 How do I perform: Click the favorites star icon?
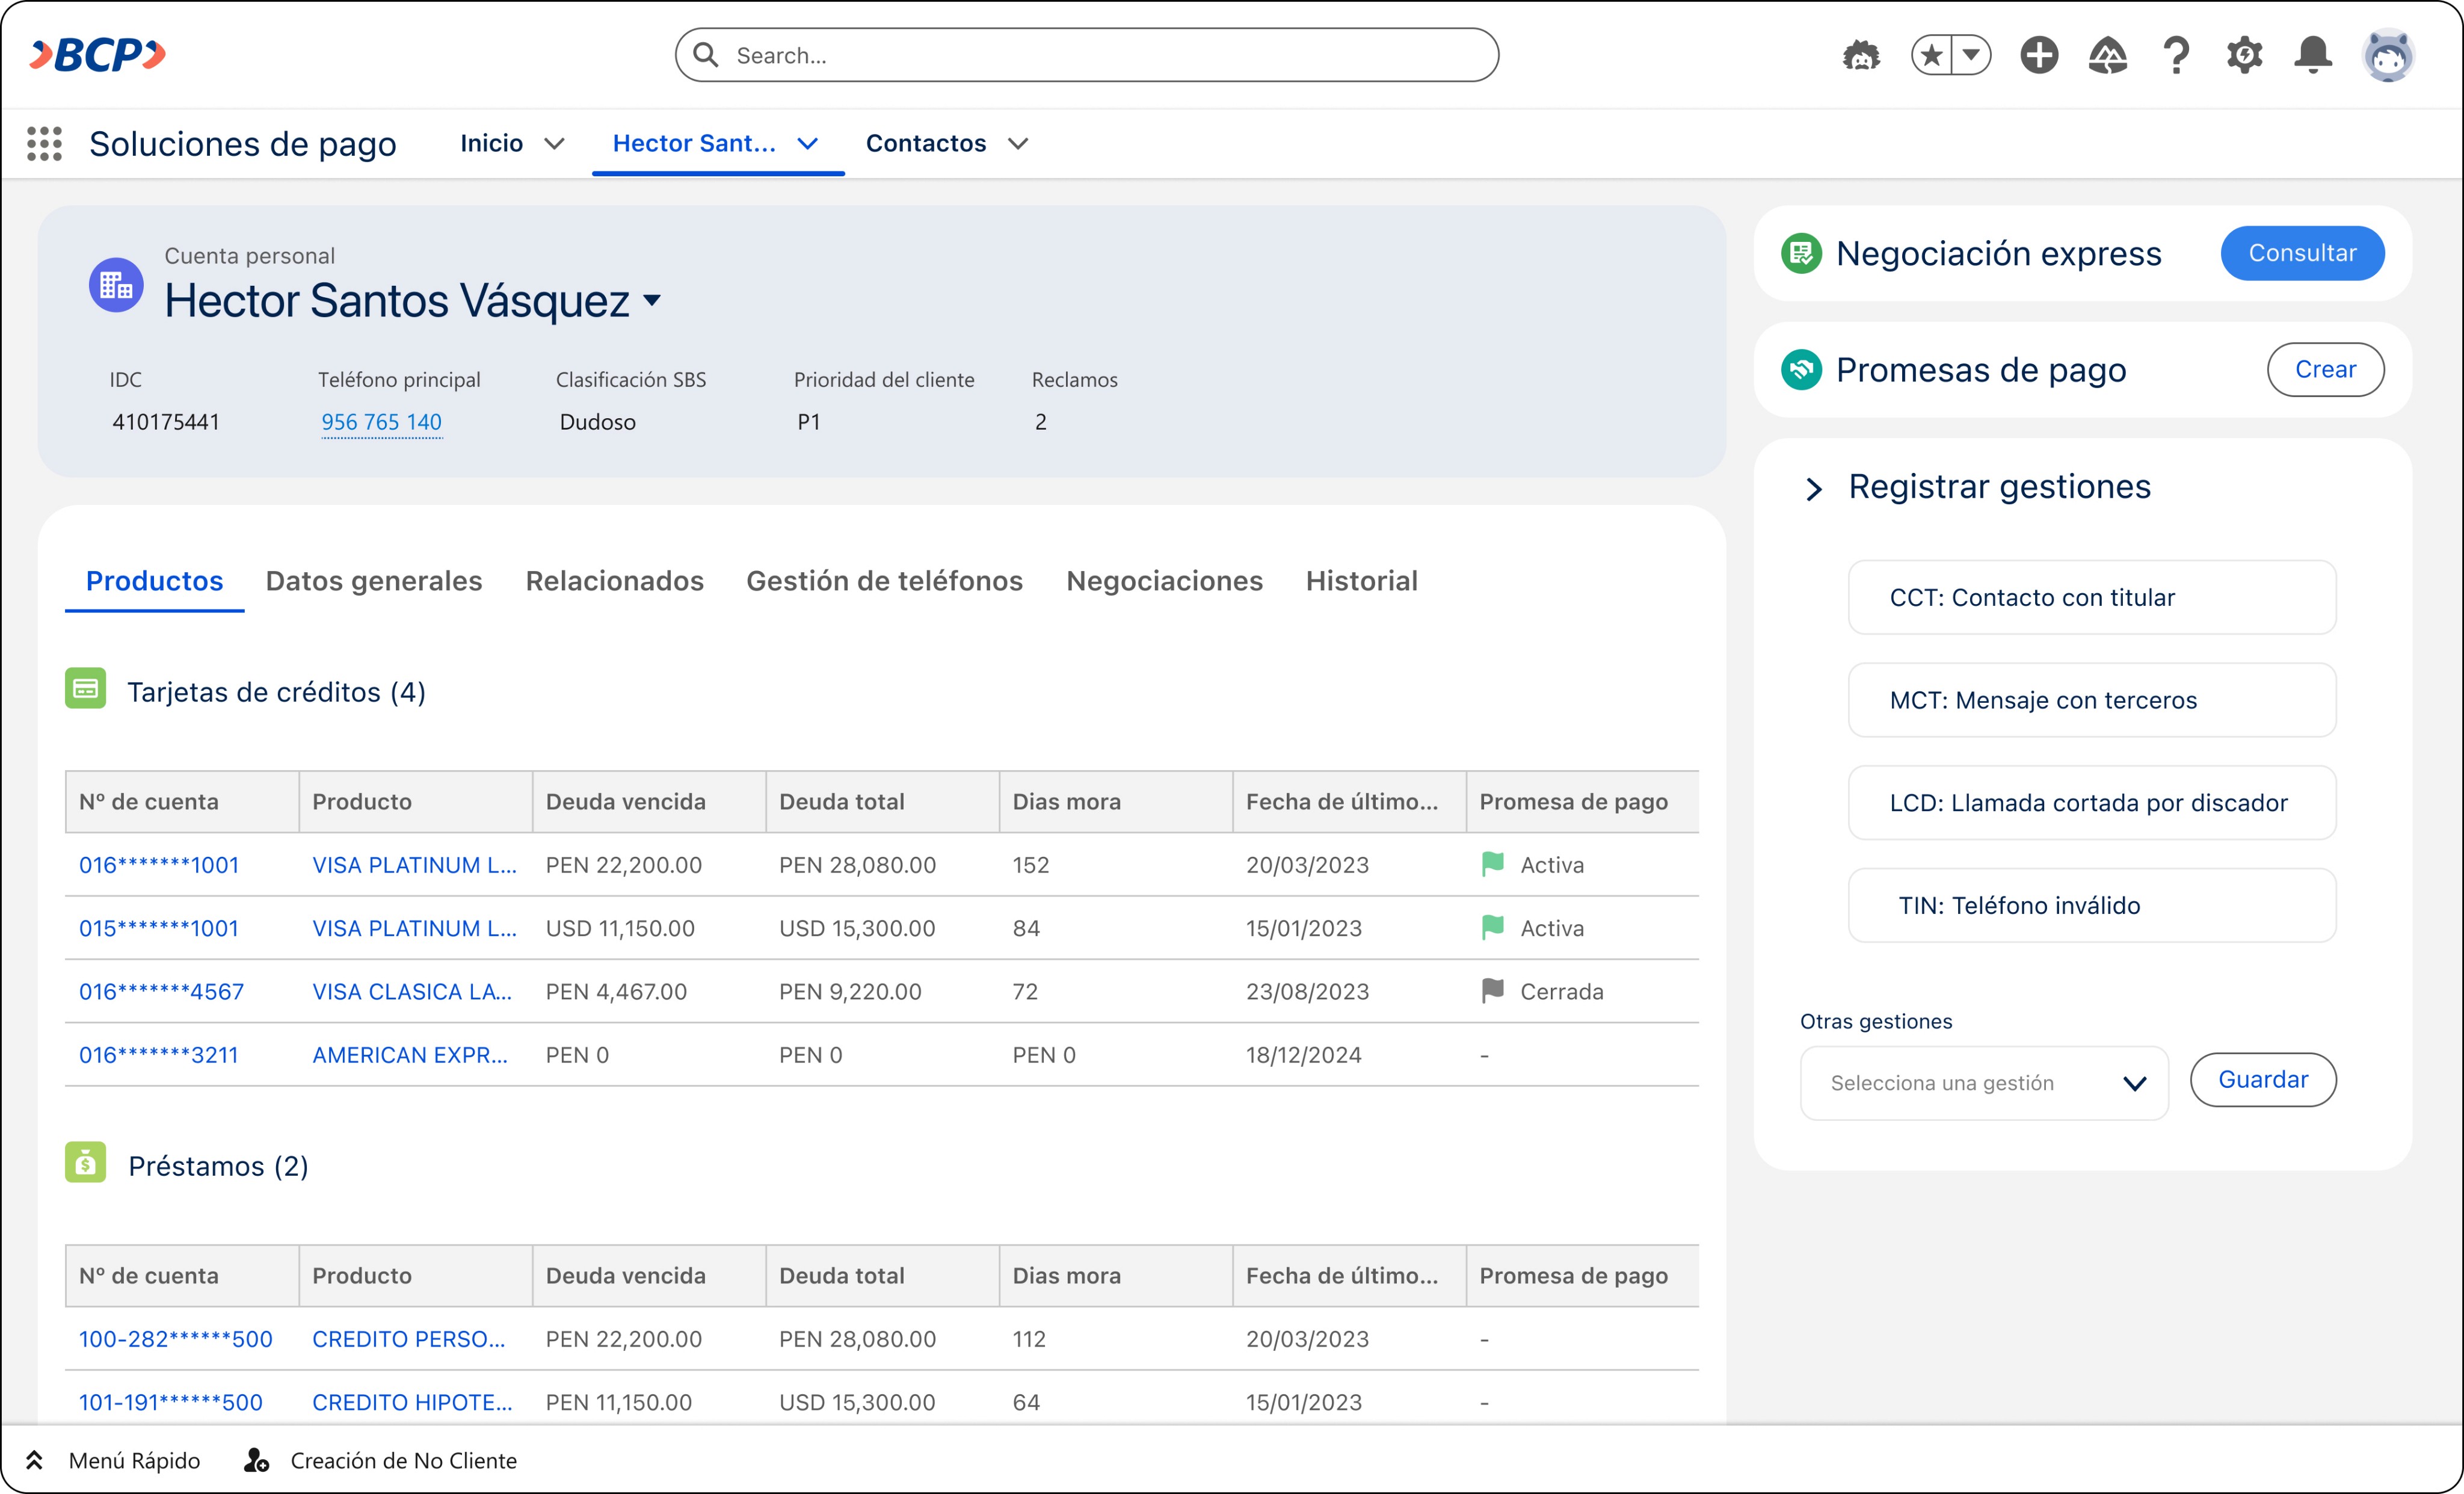pos(1932,55)
